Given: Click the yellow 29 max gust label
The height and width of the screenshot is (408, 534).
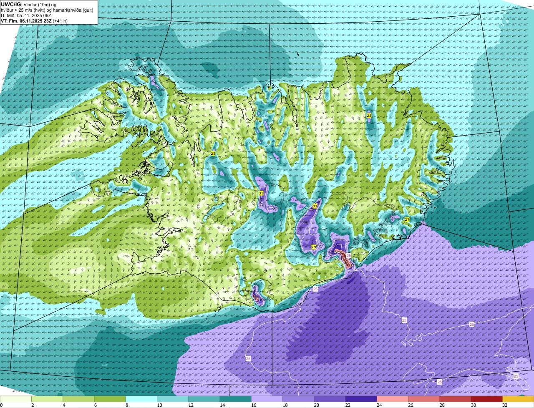Looking at the screenshot, I should click(314, 247).
